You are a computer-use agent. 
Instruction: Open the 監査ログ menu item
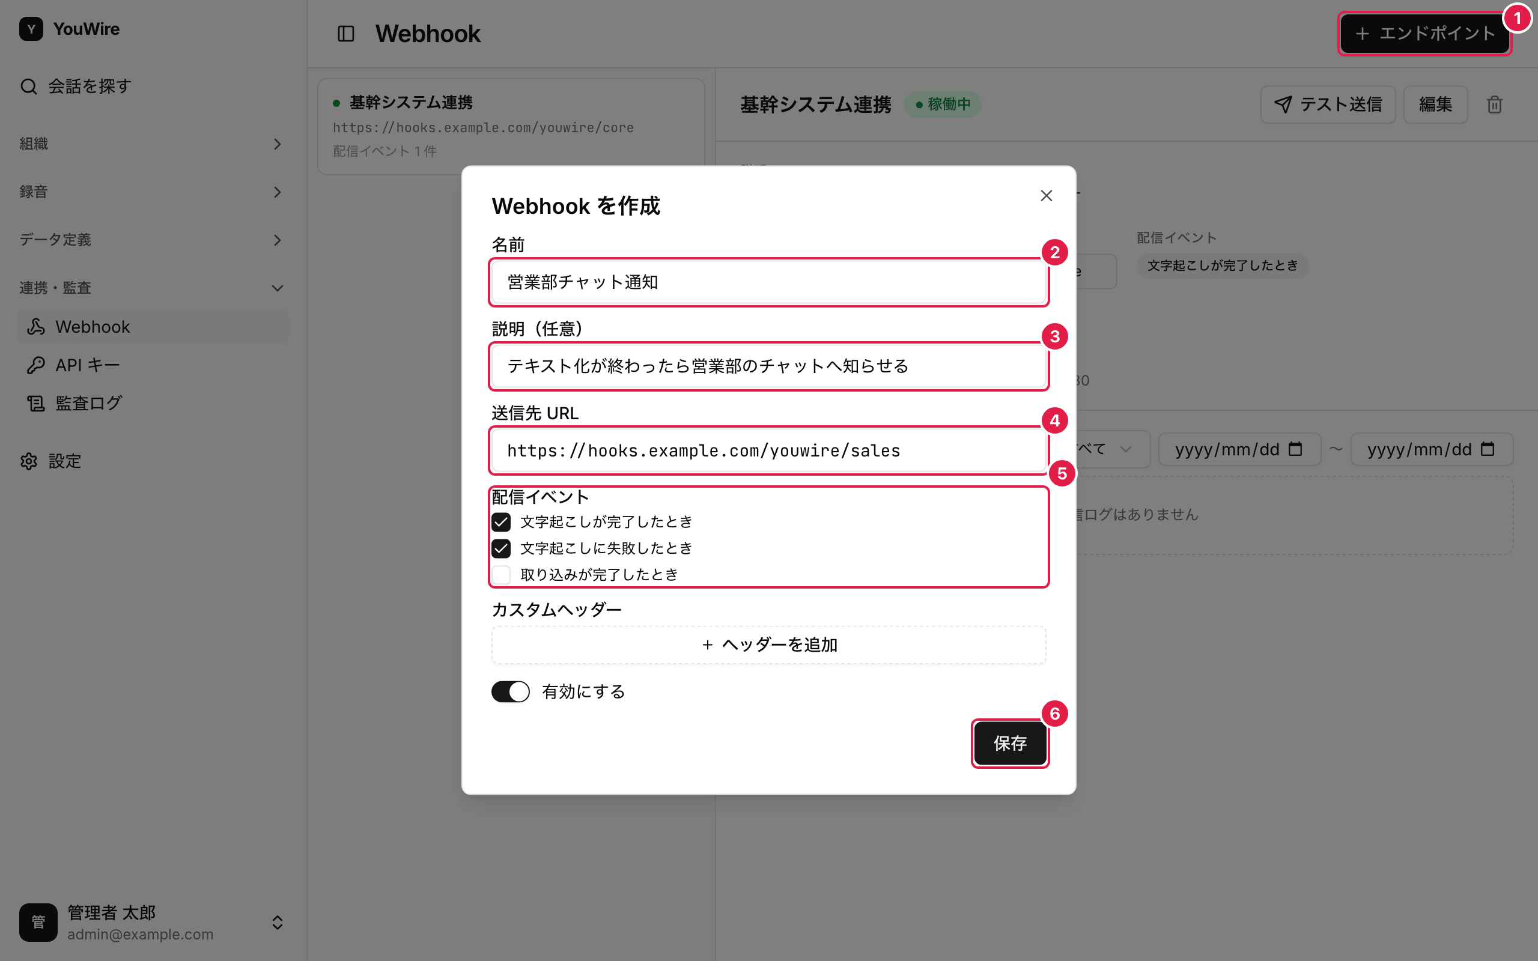[x=153, y=403]
